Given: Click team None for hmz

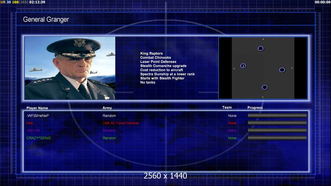Looking at the screenshot, I should (x=232, y=123).
